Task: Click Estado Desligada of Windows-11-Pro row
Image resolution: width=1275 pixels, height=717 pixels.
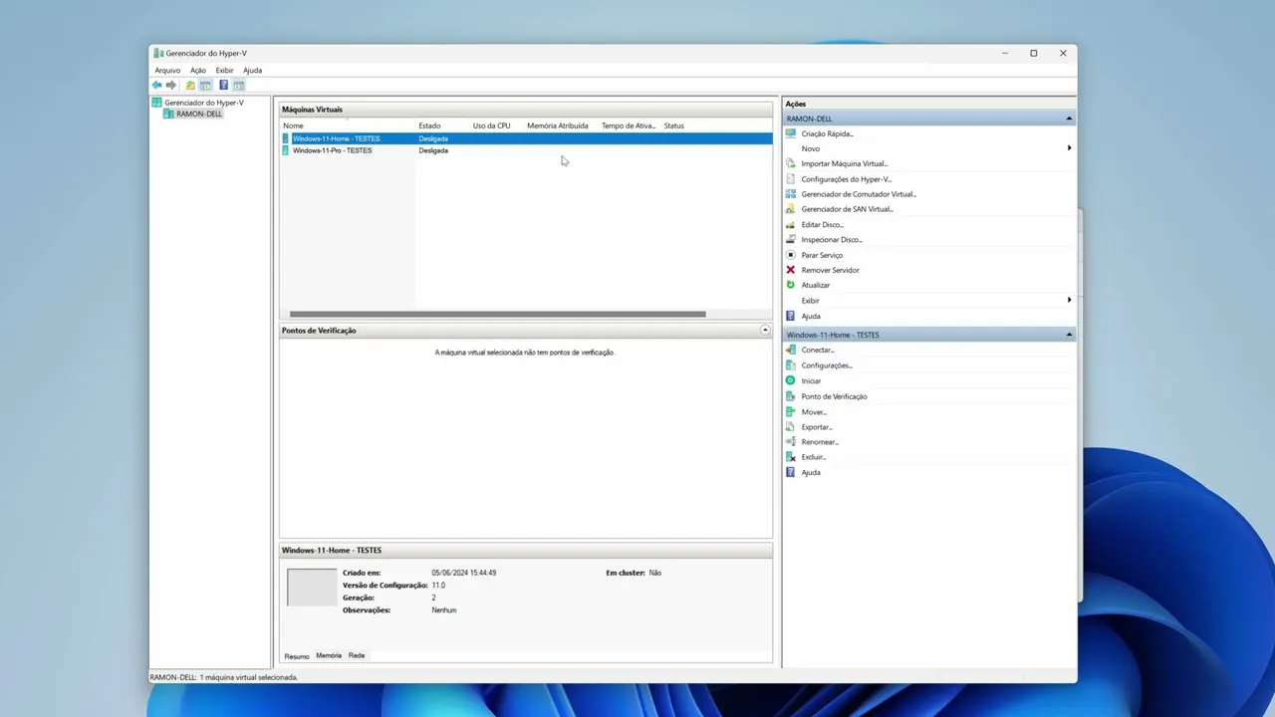Action: (433, 150)
